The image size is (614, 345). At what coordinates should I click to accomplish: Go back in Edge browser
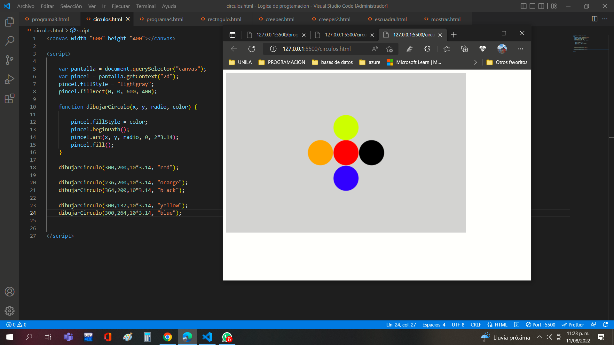[234, 49]
